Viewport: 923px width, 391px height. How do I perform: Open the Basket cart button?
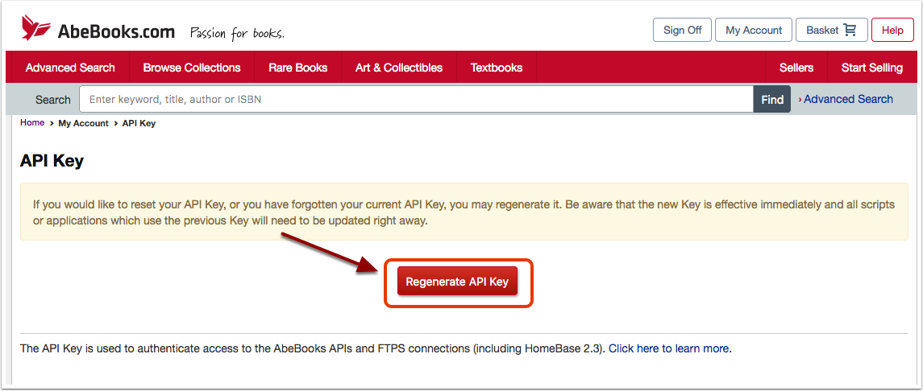pyautogui.click(x=831, y=30)
